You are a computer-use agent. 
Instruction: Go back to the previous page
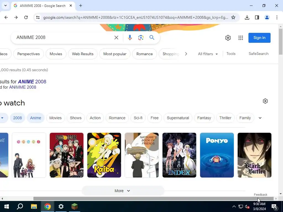click(6, 17)
